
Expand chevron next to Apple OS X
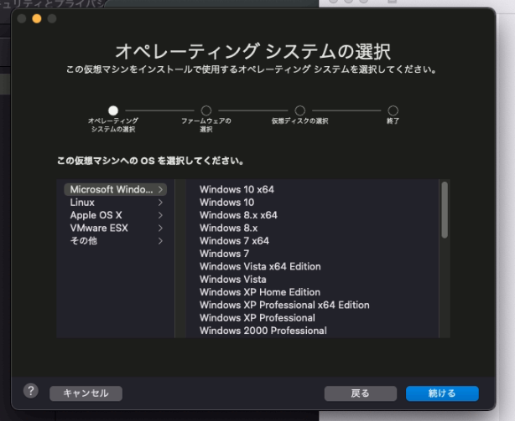(160, 215)
